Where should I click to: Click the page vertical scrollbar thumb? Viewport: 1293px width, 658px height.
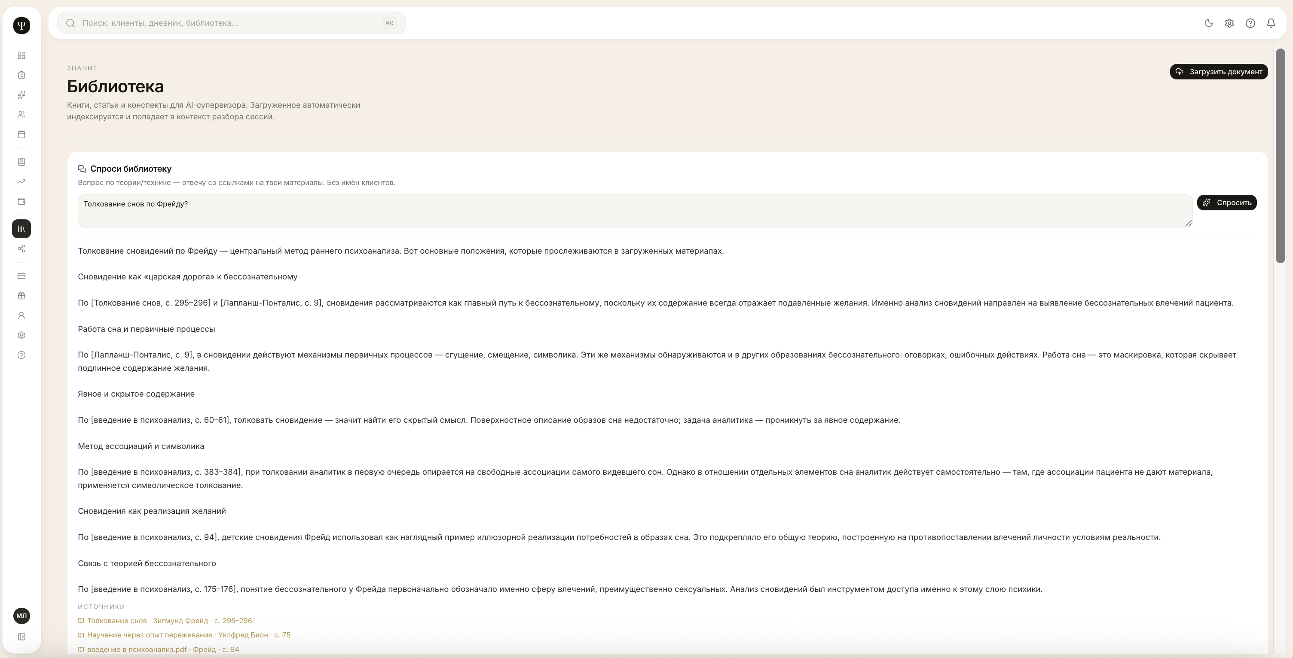point(1281,155)
